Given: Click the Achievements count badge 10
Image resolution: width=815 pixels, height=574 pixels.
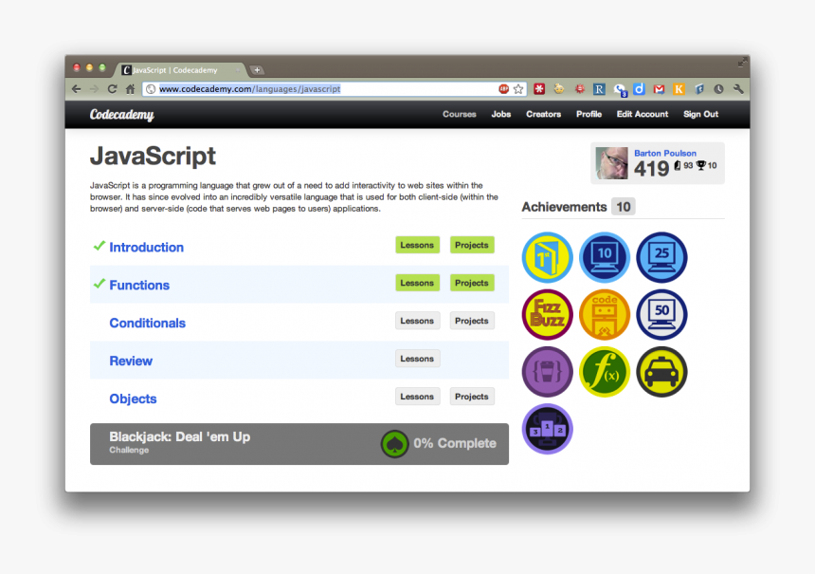Looking at the screenshot, I should coord(624,207).
